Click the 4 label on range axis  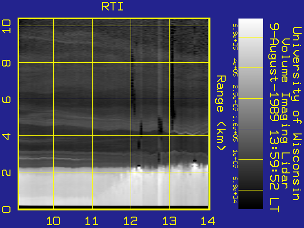click(6, 136)
